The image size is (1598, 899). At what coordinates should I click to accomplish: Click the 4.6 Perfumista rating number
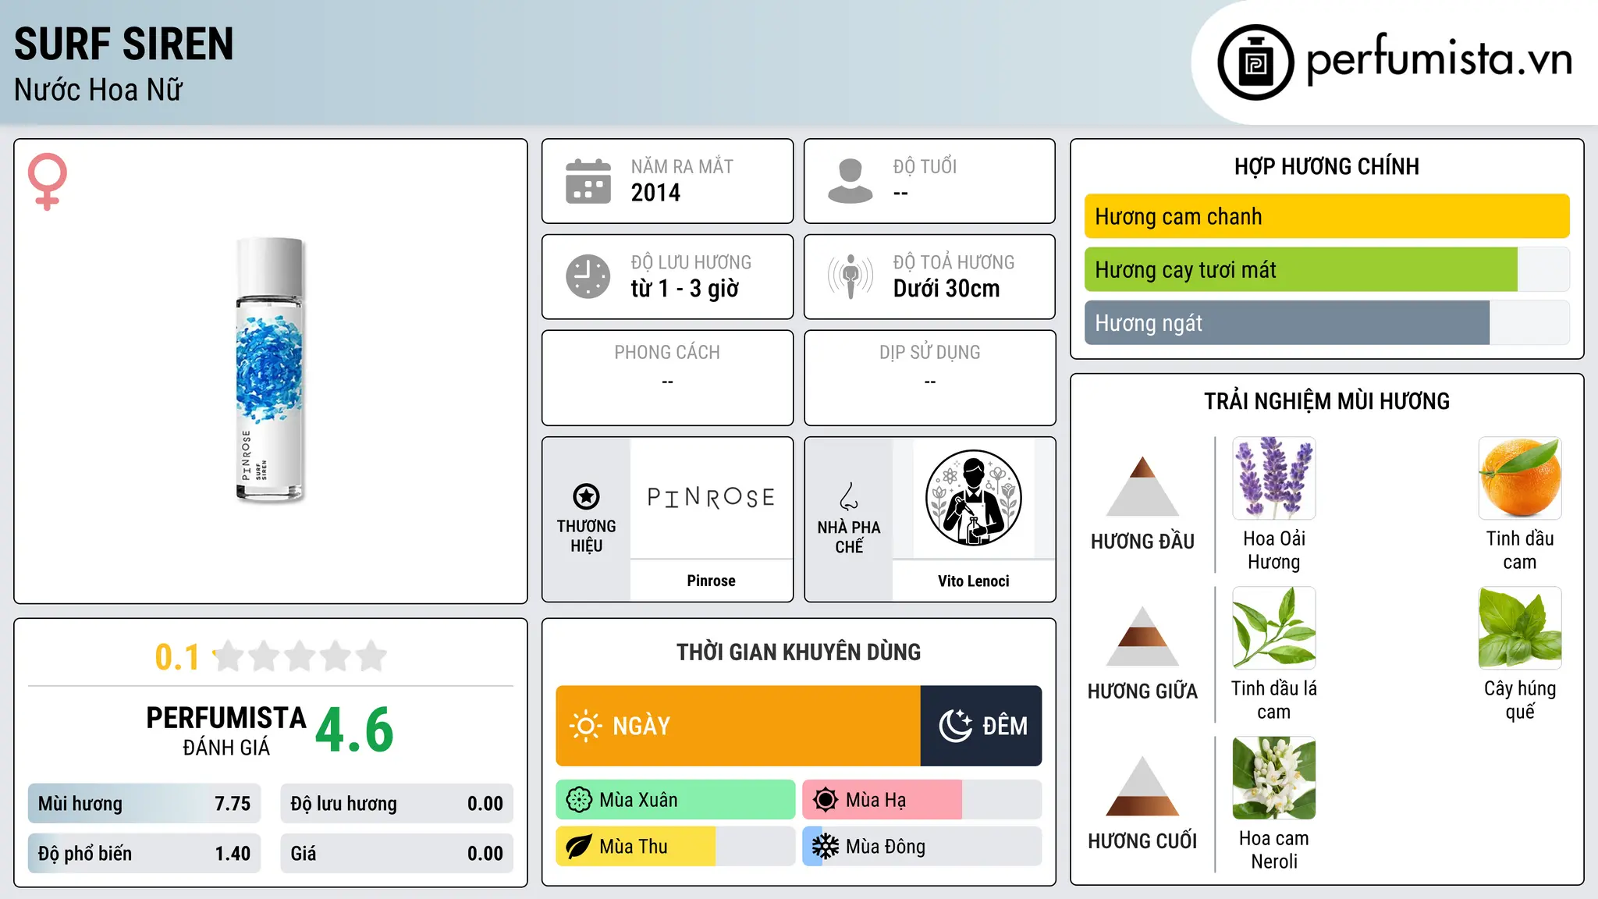(354, 730)
